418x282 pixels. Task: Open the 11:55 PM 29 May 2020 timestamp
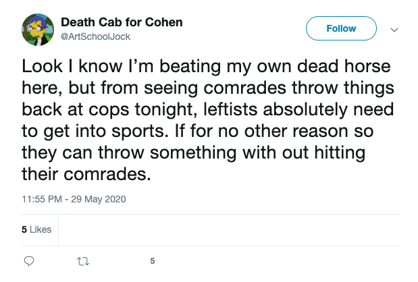click(x=74, y=199)
